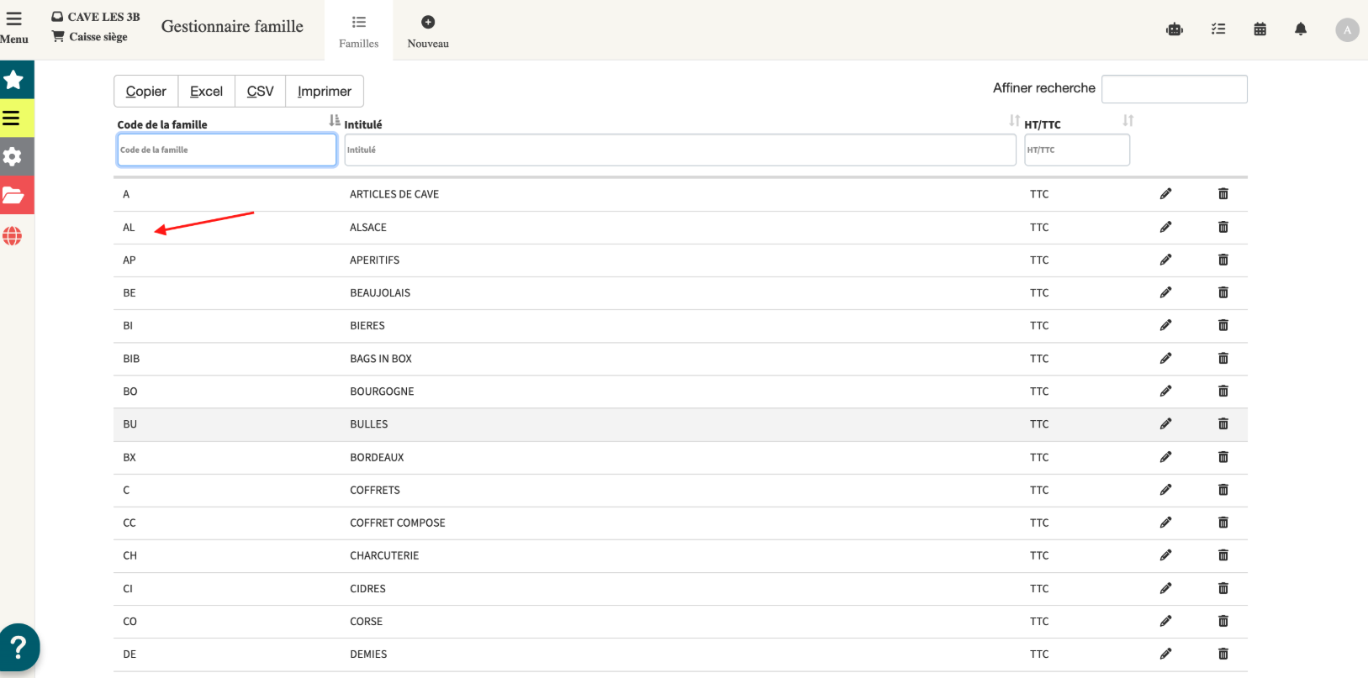Open notifications bell
This screenshot has height=678, width=1368.
click(x=1300, y=29)
